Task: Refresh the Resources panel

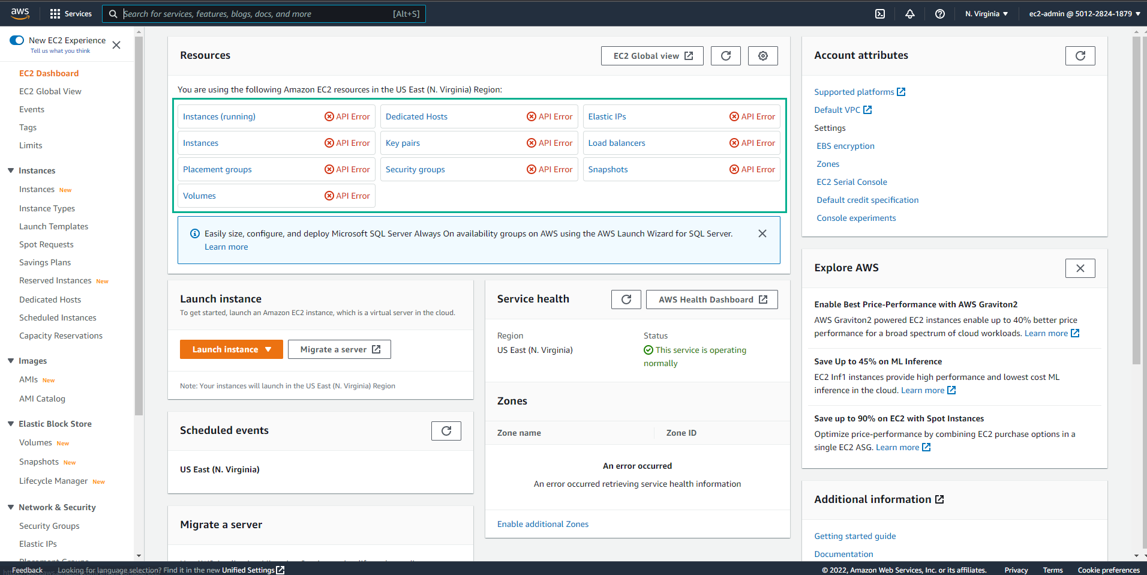Action: point(726,56)
